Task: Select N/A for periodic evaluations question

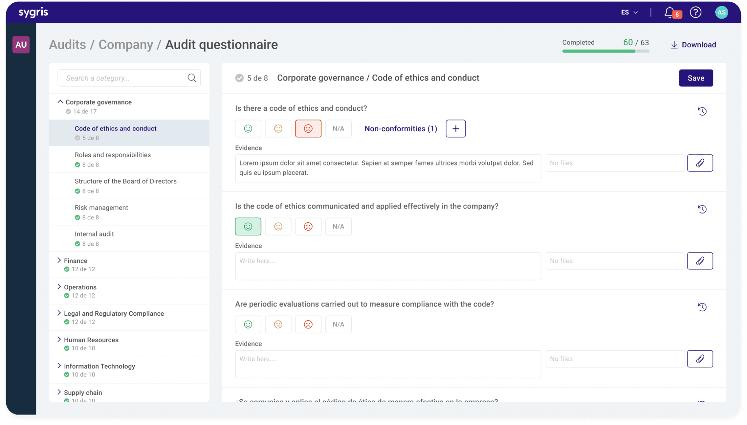Action: [338, 324]
